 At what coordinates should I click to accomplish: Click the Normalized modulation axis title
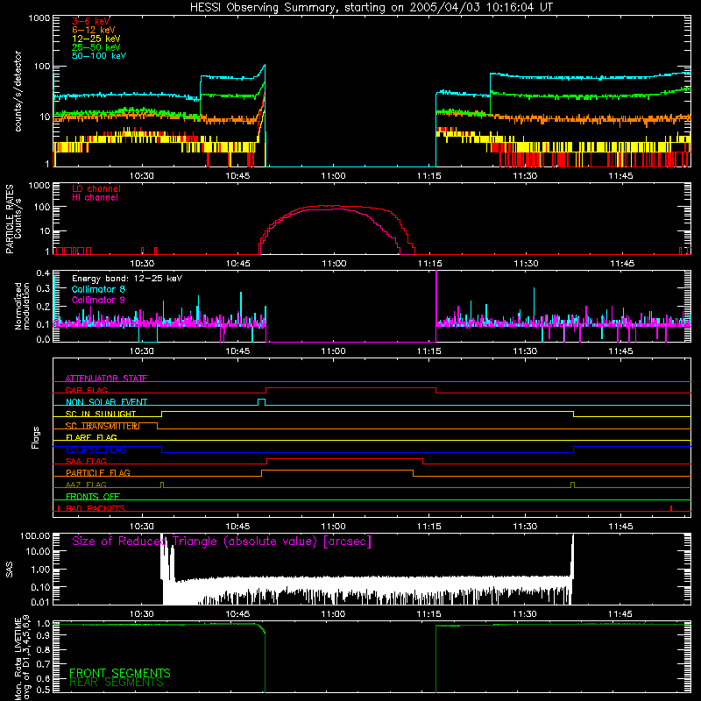coord(22,306)
